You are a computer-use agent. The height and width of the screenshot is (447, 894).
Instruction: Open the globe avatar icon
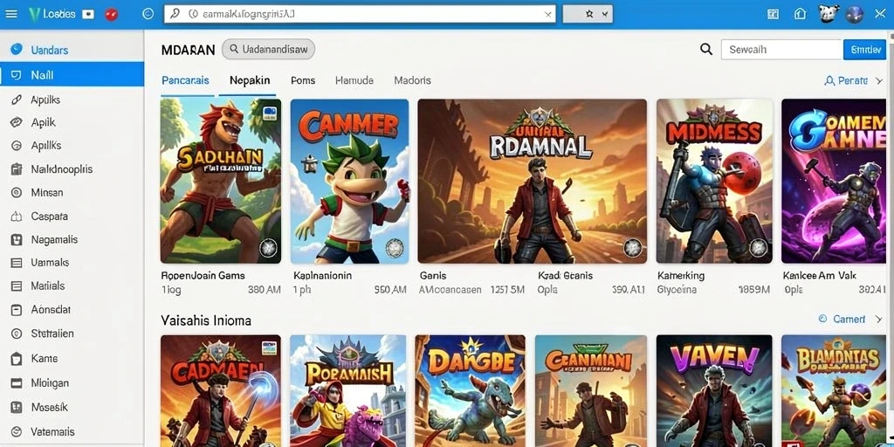coord(854,15)
